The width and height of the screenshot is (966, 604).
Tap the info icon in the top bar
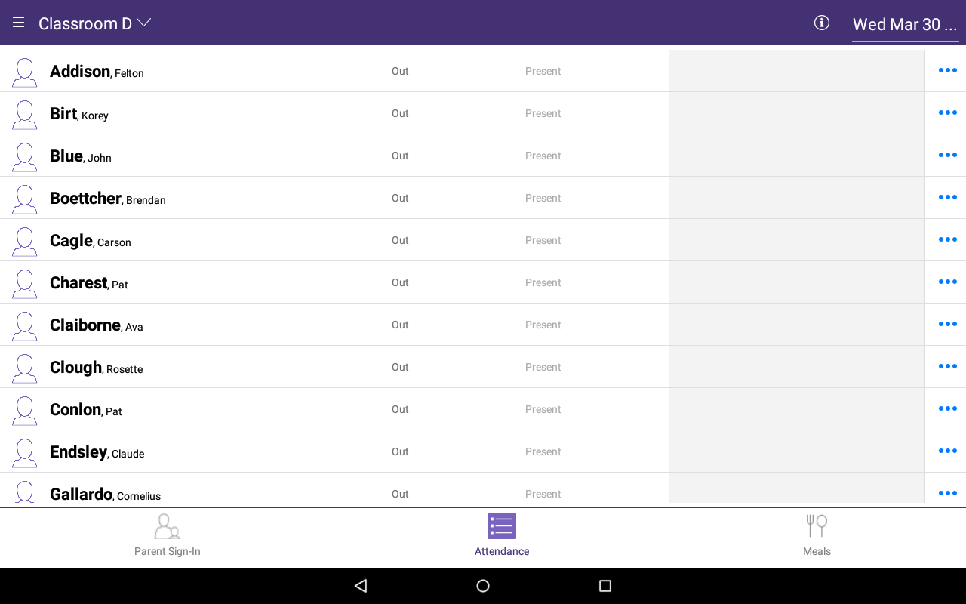(x=821, y=23)
